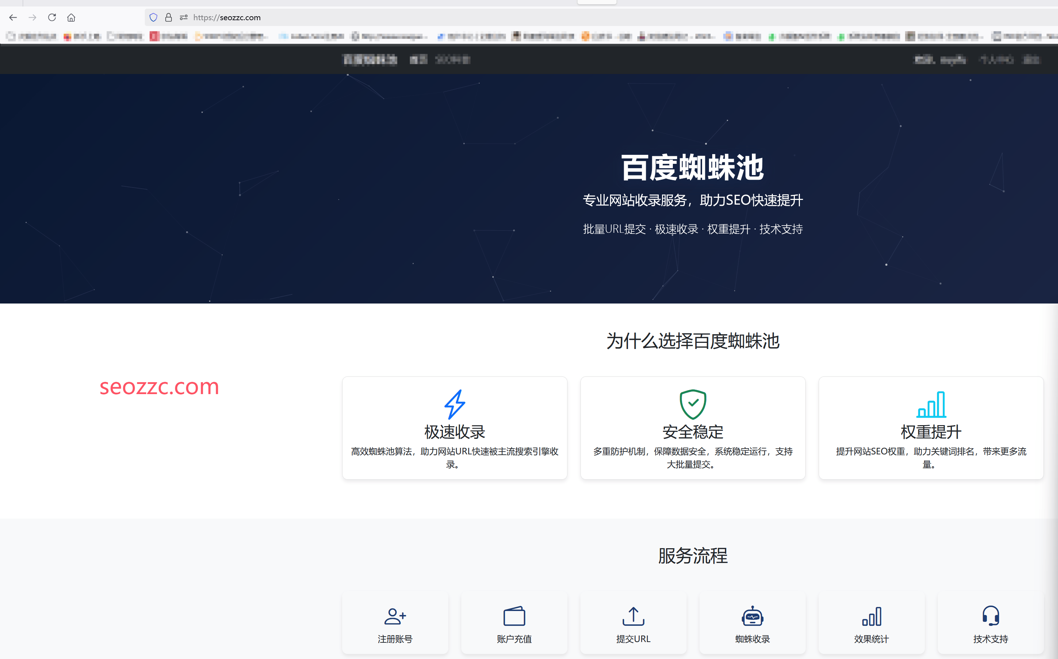Click the forward navigation arrow
Screen dimensions: 1058x659
[32, 17]
